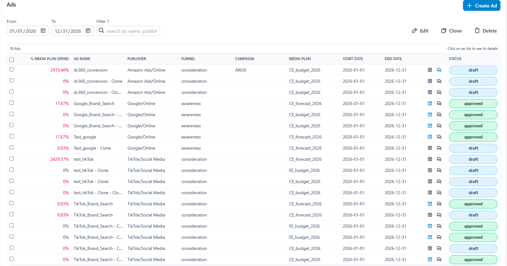Sort by MEDIA PLAN column header
Viewport: 507px width, 266px height.
click(300, 59)
